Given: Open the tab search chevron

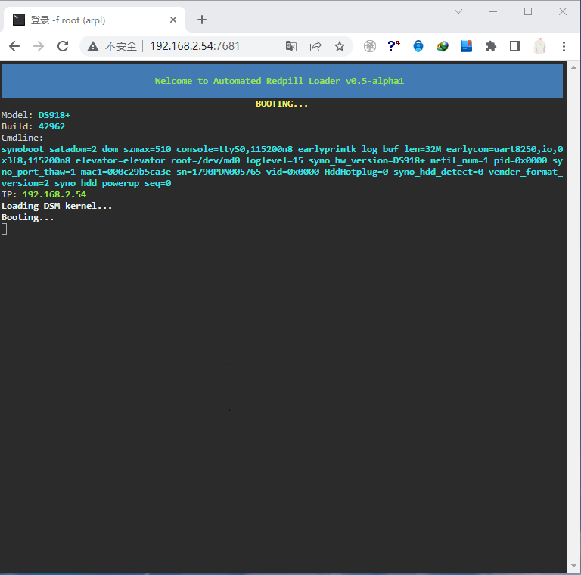Looking at the screenshot, I should point(458,11).
